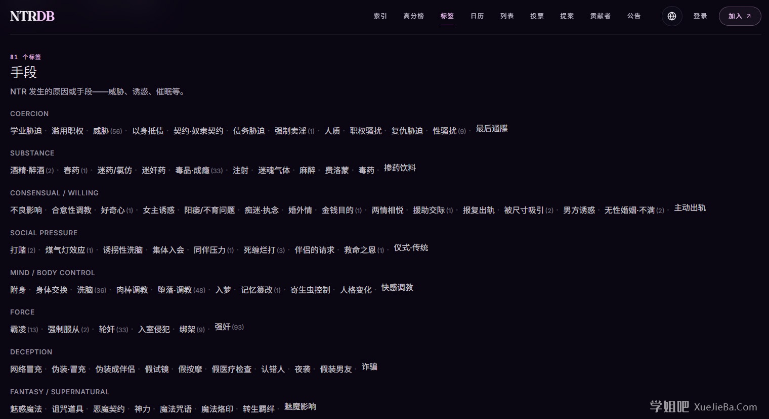Image resolution: width=769 pixels, height=419 pixels.
Task: Open the 以身抵债 tag
Action: coord(148,131)
